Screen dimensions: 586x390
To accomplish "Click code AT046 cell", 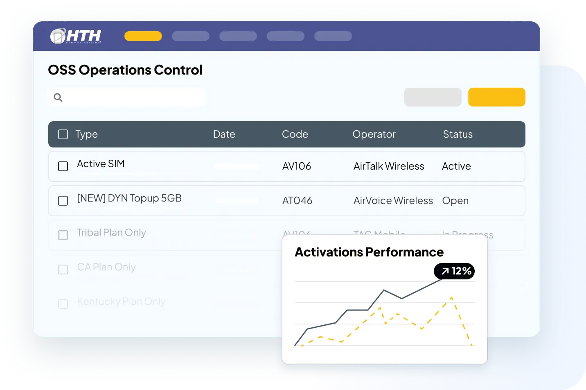I will coord(297,201).
